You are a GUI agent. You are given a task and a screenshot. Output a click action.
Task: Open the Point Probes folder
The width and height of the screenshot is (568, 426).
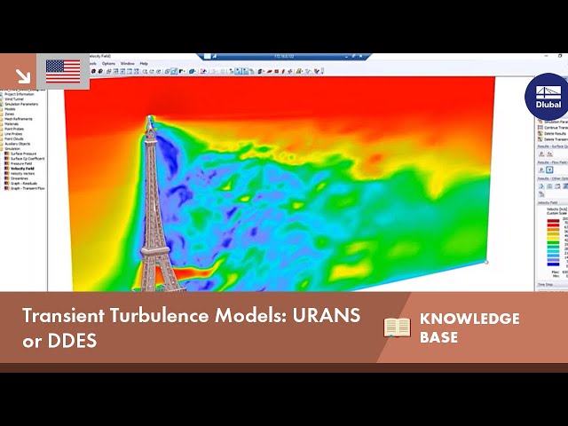pyautogui.click(x=14, y=129)
